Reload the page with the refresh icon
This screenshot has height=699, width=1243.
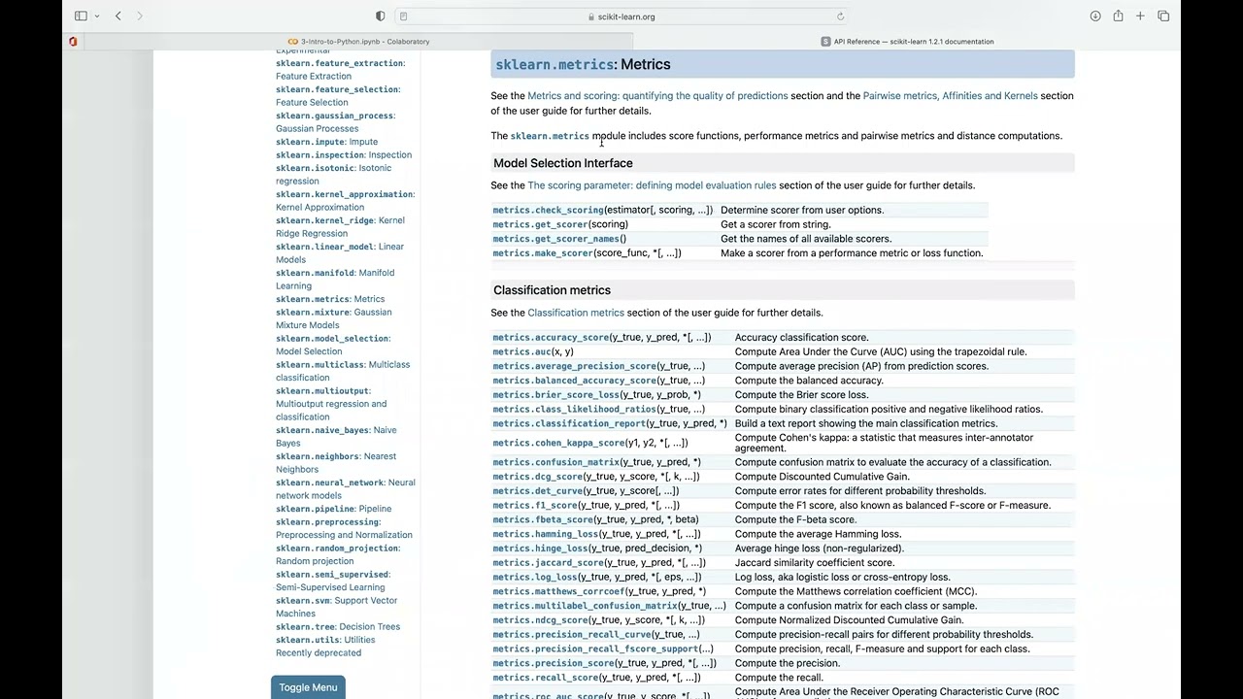[x=840, y=17]
